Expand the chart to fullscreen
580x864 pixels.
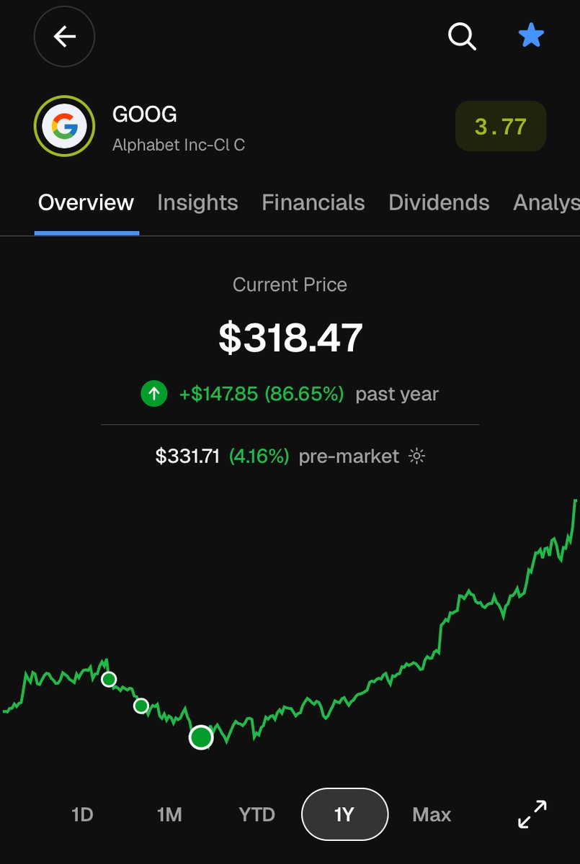(x=531, y=814)
